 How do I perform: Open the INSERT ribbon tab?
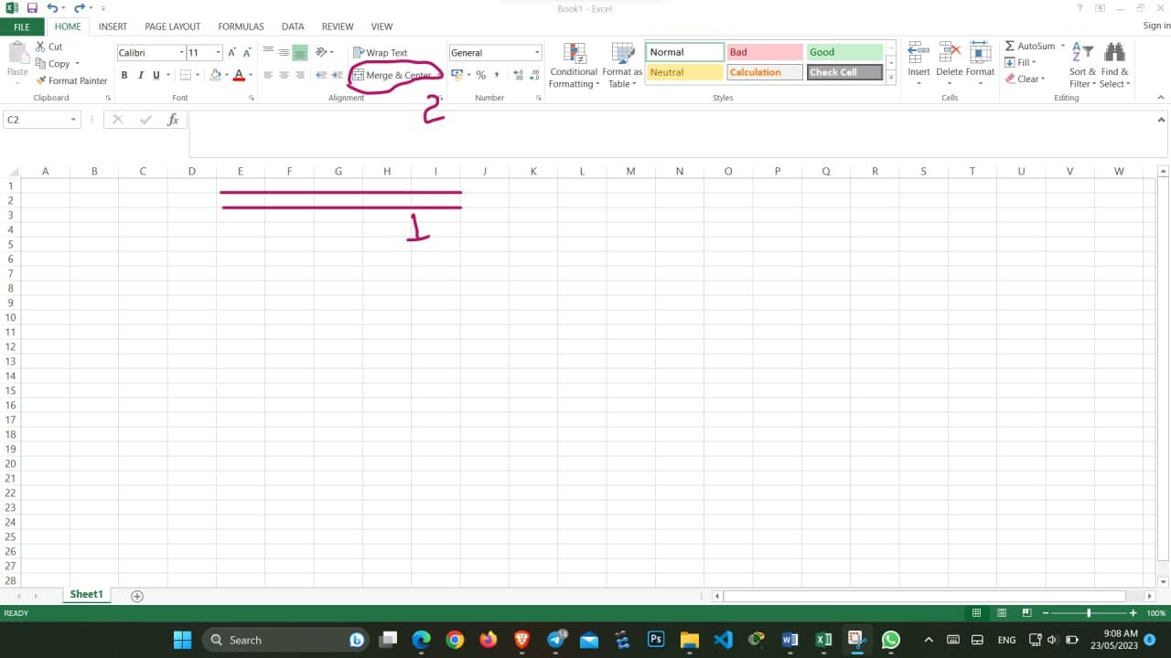point(113,27)
